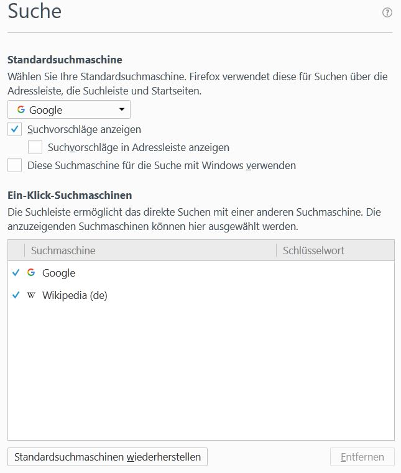Click Standardsuchmaschinen wiederherstellen button
401x473 pixels.
click(x=108, y=457)
